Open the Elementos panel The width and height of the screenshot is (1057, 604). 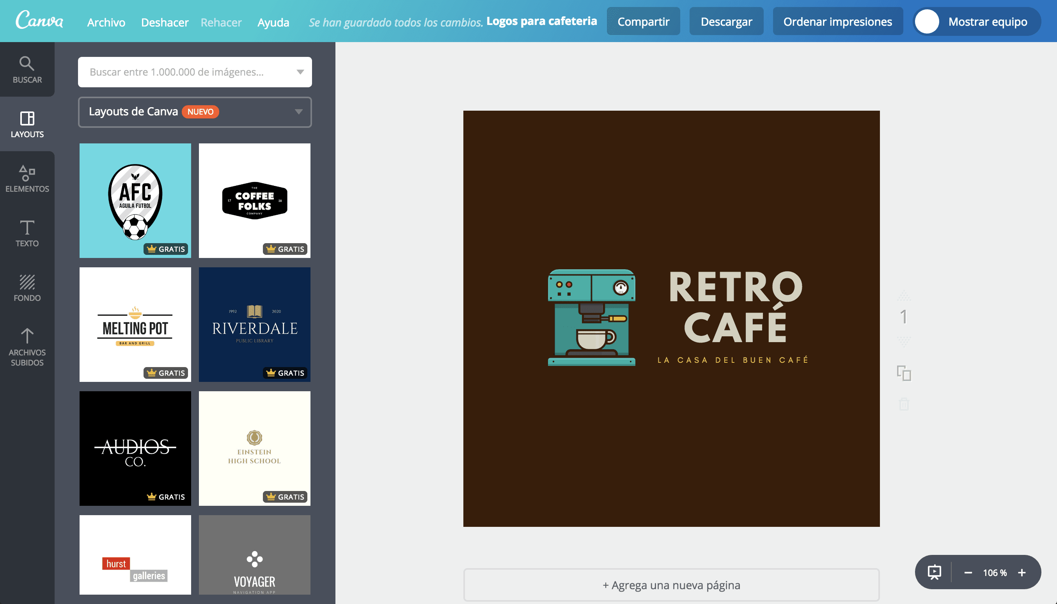click(x=27, y=178)
